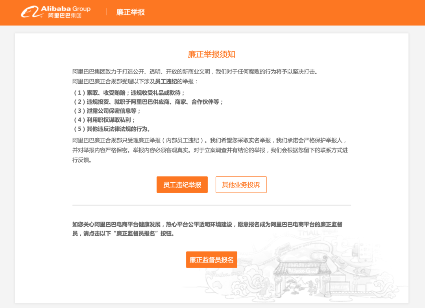The image size is (425, 308).
Task: Click the sentence starting 阿里巴巴集团致力于打造公开
Action: pyautogui.click(x=195, y=72)
